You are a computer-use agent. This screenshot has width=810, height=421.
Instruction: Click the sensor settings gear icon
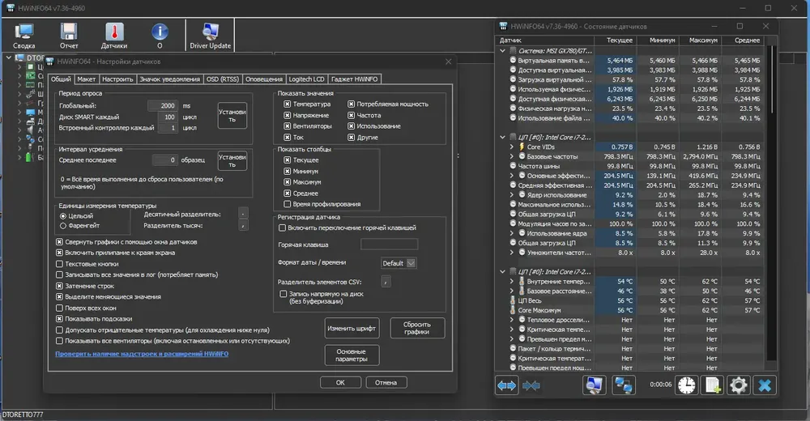(738, 385)
